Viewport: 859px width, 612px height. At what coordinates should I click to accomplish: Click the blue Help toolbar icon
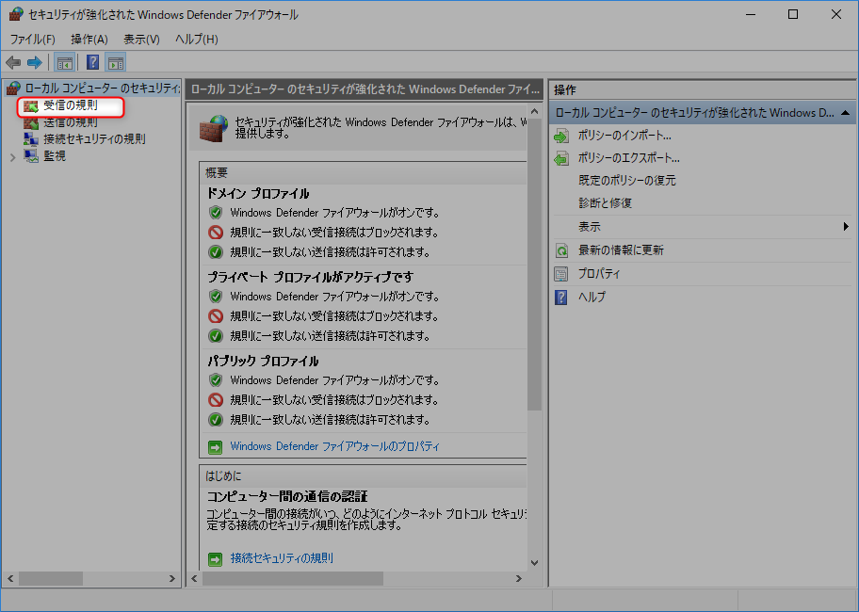[x=93, y=62]
